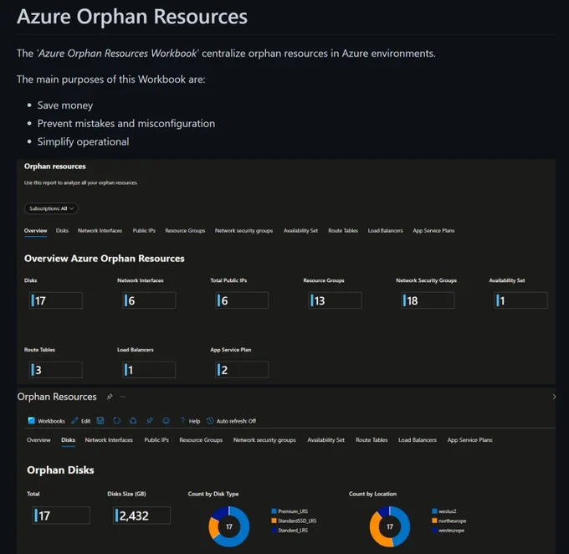The image size is (569, 554).
Task: Click the StandardSSD_LRS legend color swatch
Action: coord(274,521)
